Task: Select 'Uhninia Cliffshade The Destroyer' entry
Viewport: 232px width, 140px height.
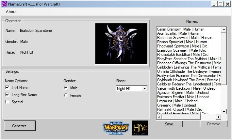Action: pos(189,71)
